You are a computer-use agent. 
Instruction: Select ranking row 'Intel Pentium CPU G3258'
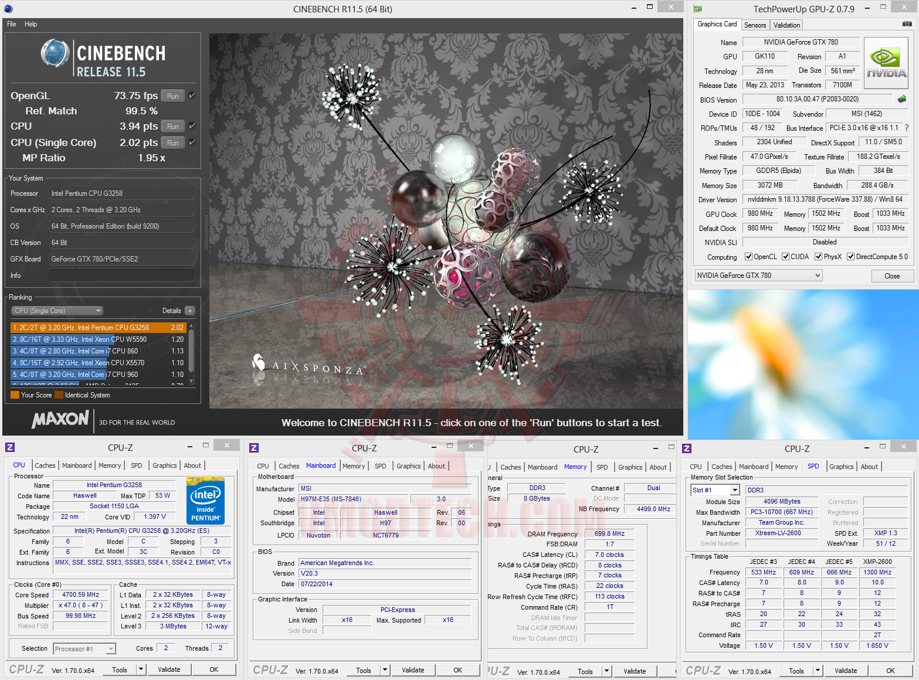click(99, 328)
